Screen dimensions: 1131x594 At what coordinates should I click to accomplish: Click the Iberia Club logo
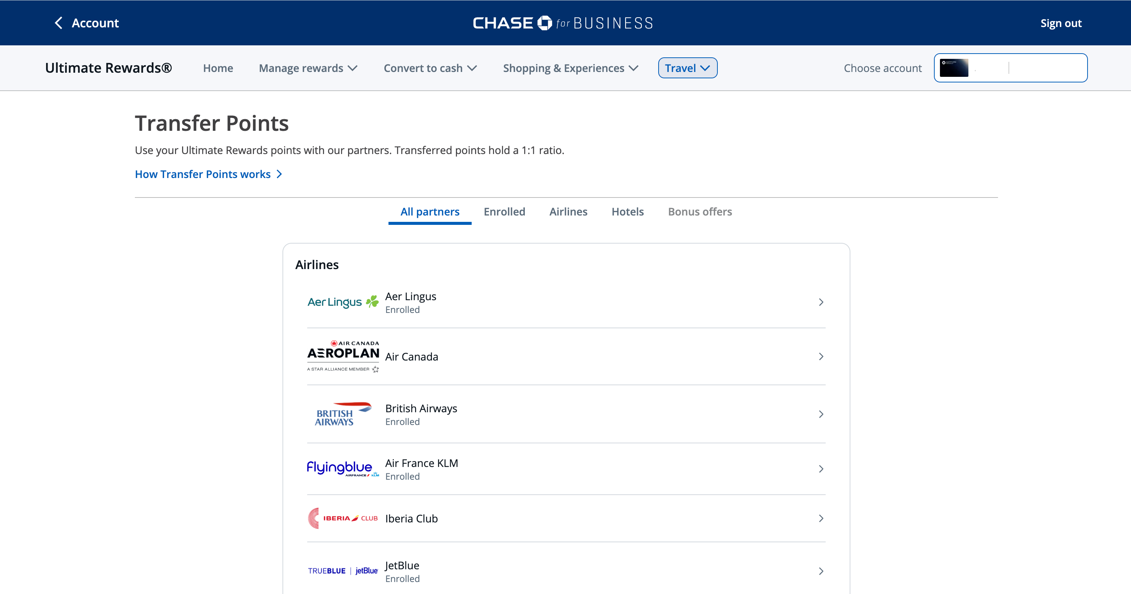tap(342, 518)
